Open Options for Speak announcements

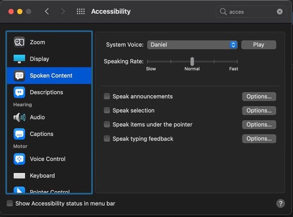259,96
